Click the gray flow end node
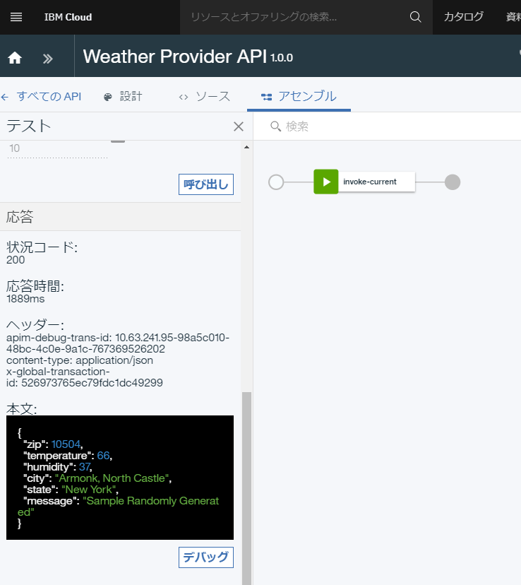Viewport: 521px width, 585px height. coord(453,182)
